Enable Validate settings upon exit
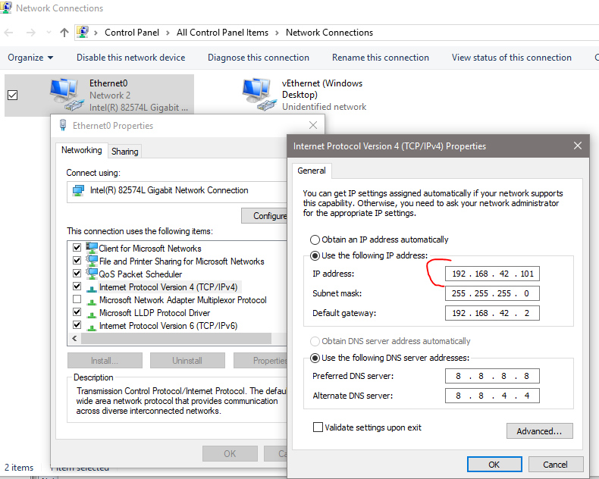Screen dimensions: 599x479 tap(318, 427)
